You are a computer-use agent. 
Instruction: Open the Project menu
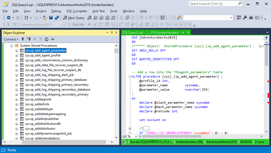41,11
